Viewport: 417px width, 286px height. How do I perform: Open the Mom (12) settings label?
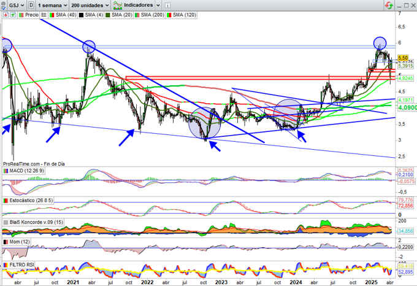pos(20,242)
